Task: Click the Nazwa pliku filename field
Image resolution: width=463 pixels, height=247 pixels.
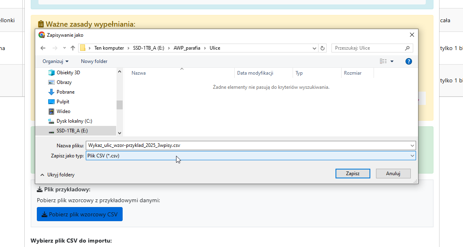Action: [x=247, y=146]
